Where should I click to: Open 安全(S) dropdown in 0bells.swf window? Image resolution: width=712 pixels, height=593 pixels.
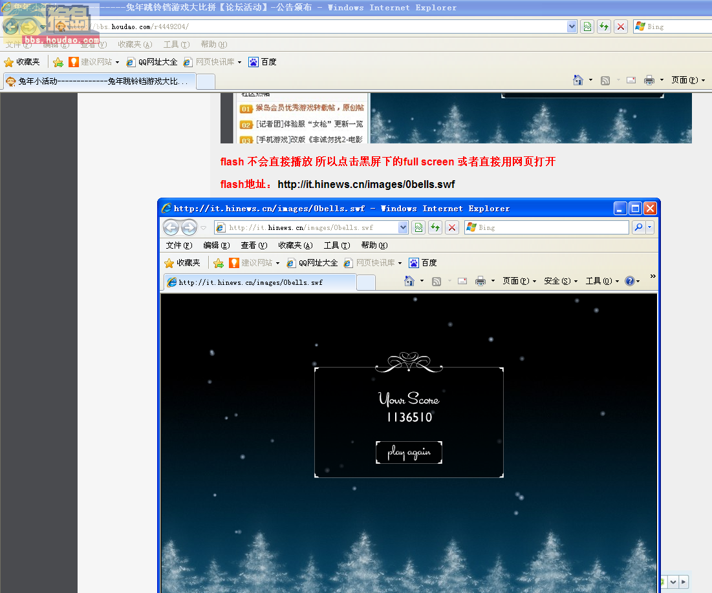tap(561, 281)
